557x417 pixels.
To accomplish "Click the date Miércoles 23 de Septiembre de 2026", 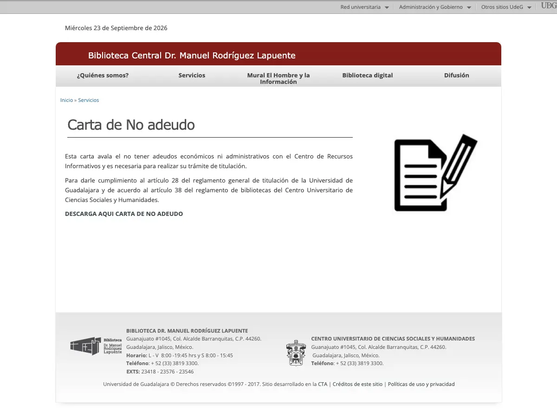I will (116, 28).
